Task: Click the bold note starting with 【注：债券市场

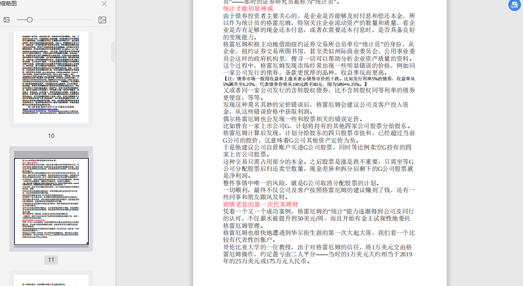Action: pyautogui.click(x=319, y=82)
